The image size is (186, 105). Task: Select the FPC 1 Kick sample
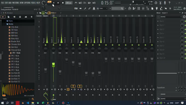[x=16, y=53]
